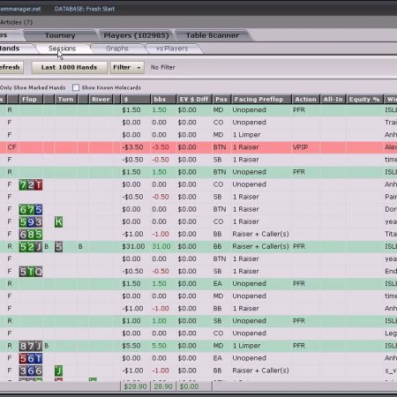Select the red BTN 1 Raiser hand row

198,147
